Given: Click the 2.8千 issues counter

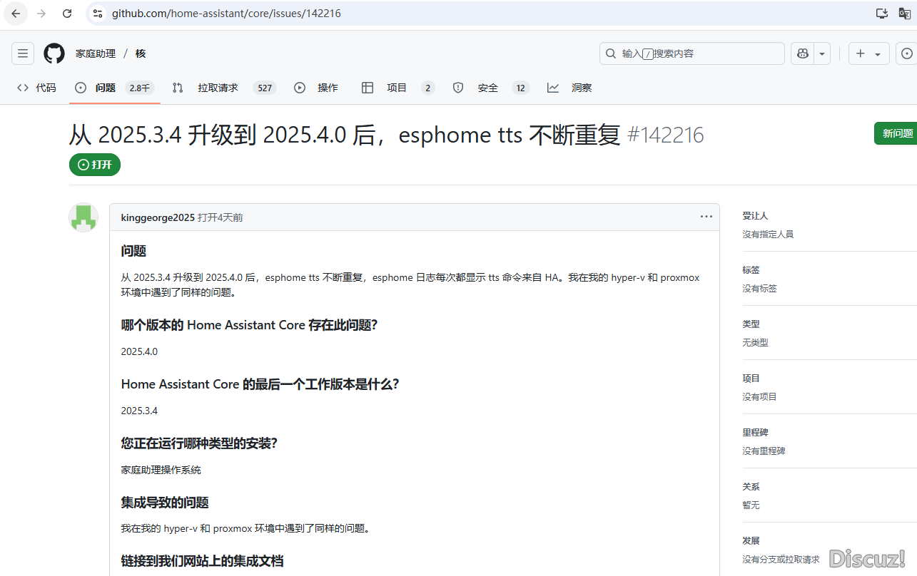Looking at the screenshot, I should coord(139,88).
